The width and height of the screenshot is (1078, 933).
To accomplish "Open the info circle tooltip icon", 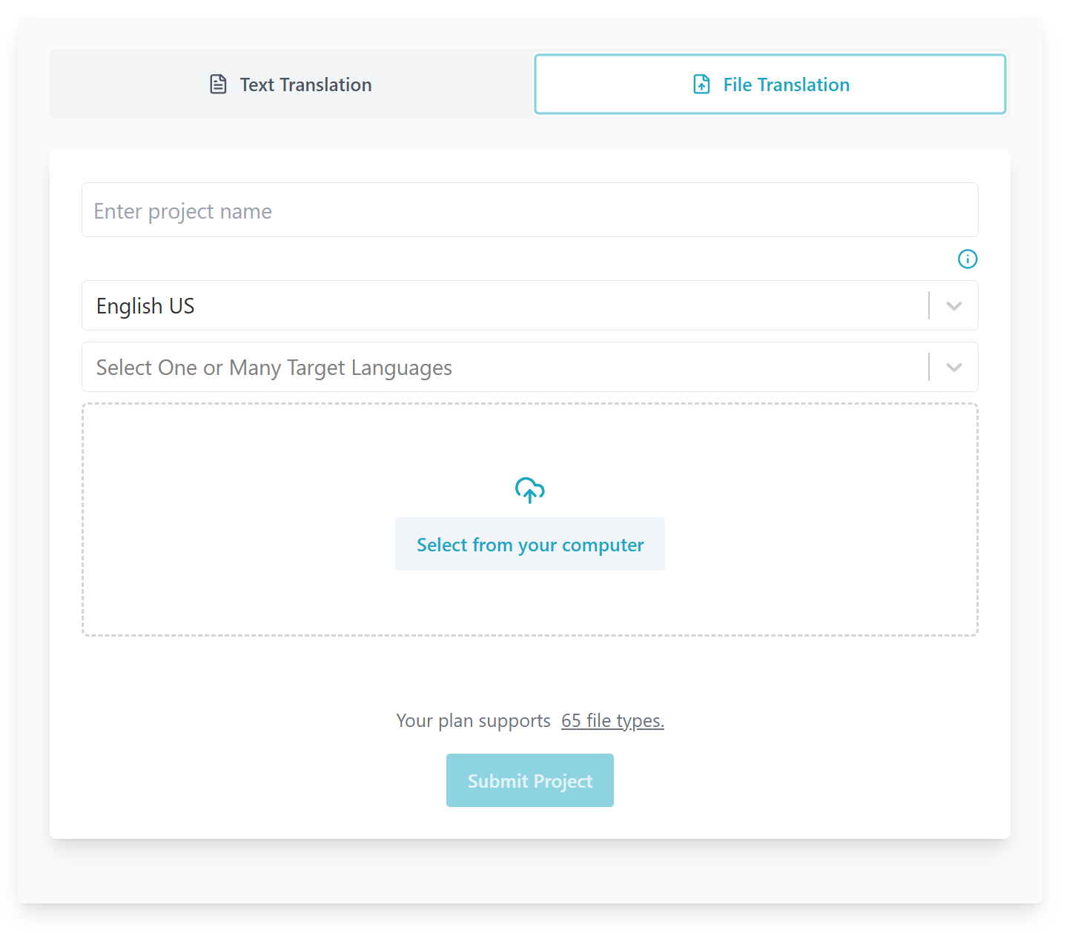I will click(968, 259).
